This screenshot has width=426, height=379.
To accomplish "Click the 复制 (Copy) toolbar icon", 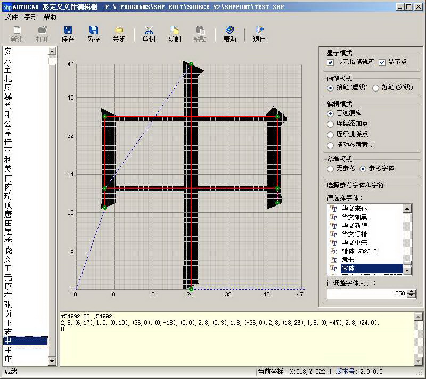I will (175, 30).
